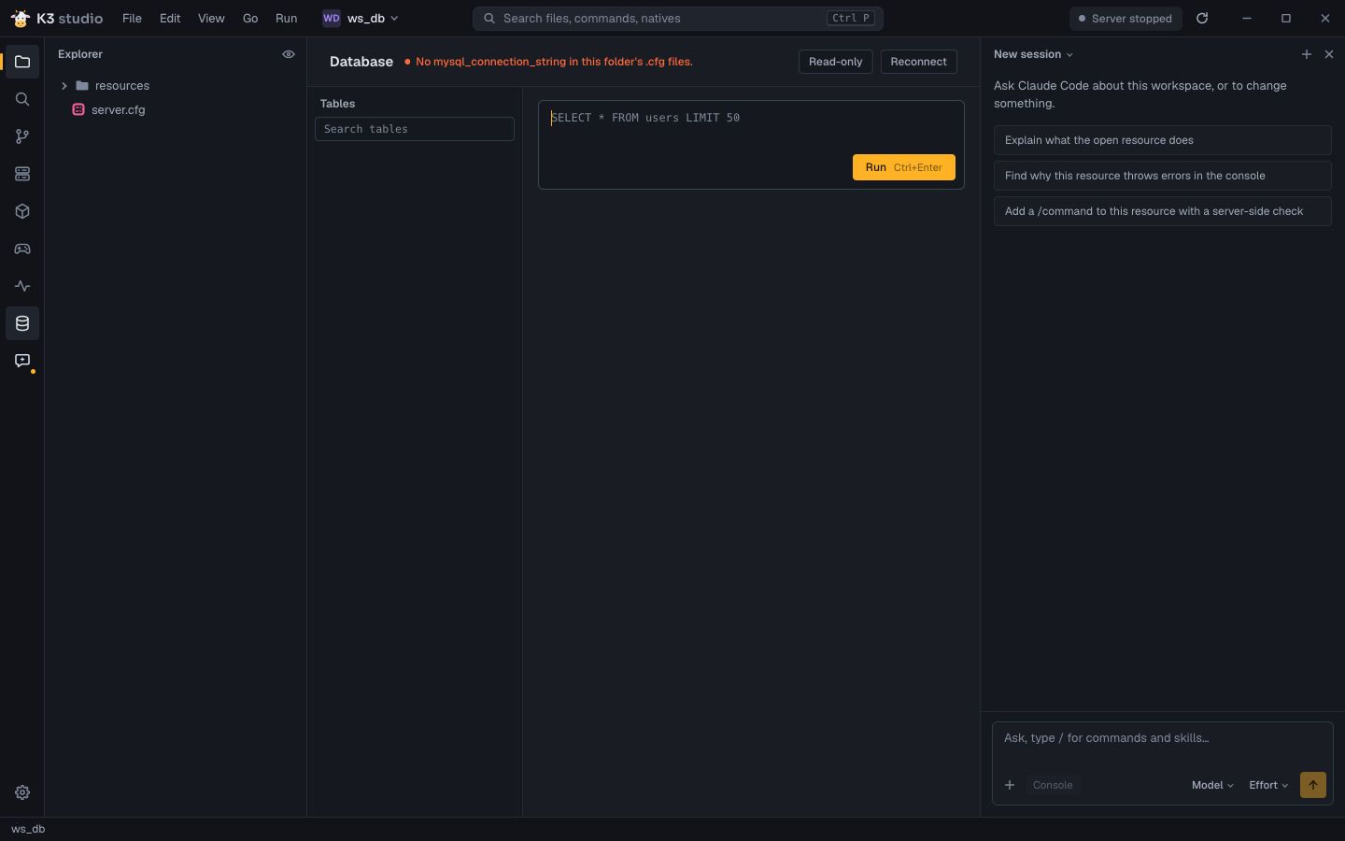Open the Run menu
Screen dimensions: 1345x841
click(287, 18)
